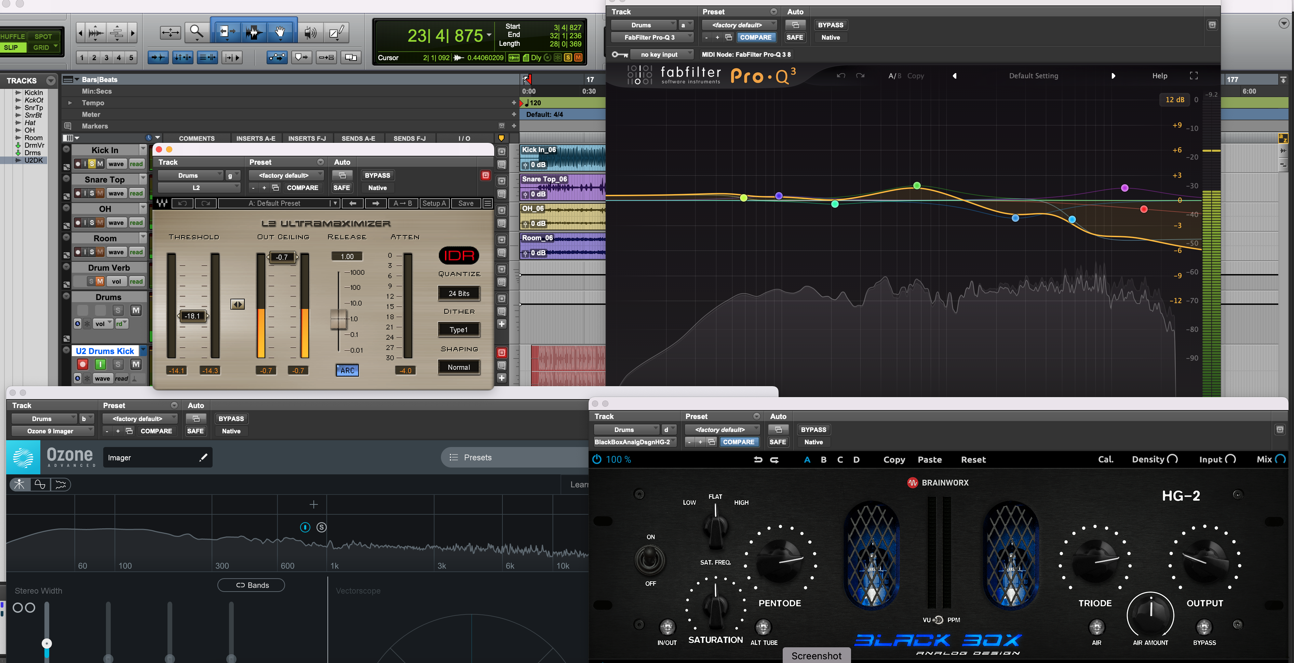Open the GRID mode dropdown
Viewport: 1294px width, 663px height.
(x=44, y=48)
